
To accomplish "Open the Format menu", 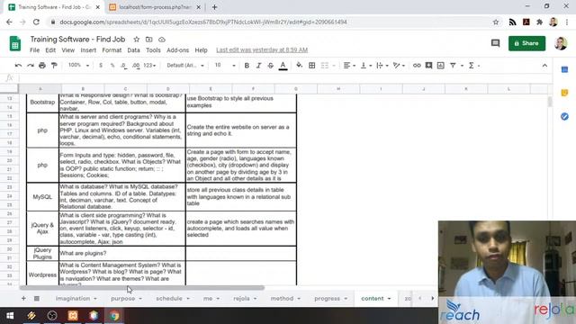I will pos(112,50).
